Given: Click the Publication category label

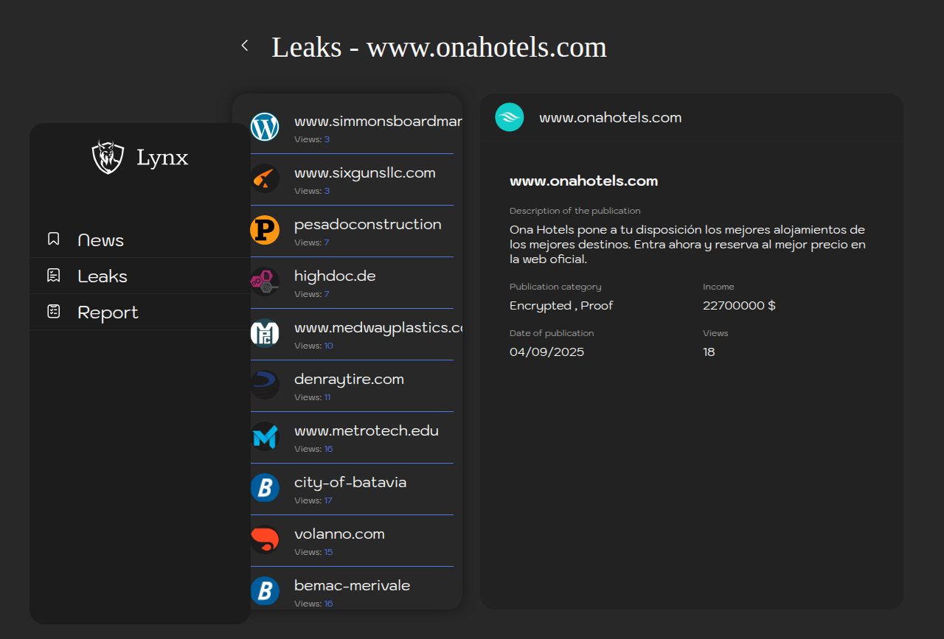Looking at the screenshot, I should (555, 287).
